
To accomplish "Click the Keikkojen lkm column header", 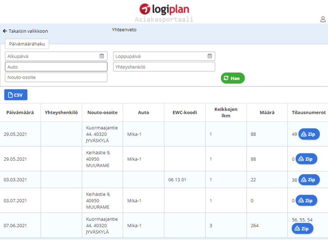I will click(x=226, y=112).
